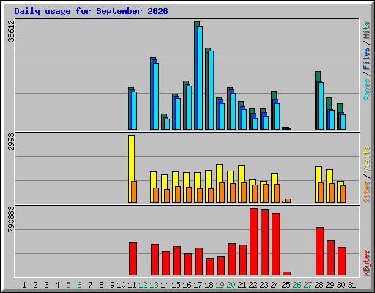Click day 1 on the x-axis
This screenshot has height=293, width=375.
tap(24, 285)
